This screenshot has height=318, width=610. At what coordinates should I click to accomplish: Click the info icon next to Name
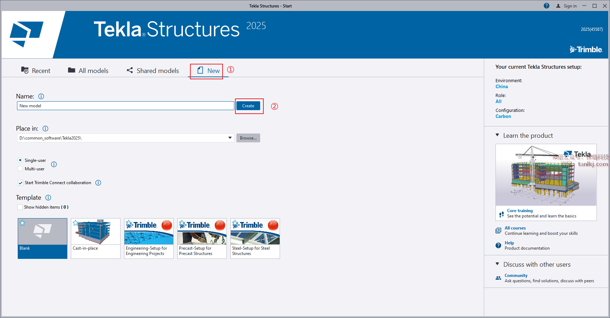click(x=41, y=96)
